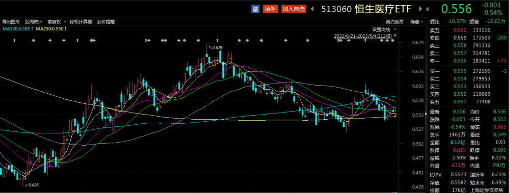This screenshot has width=509, height=193.
Task: Click the alert bell icon beside ETF name
Action: [x=428, y=10]
